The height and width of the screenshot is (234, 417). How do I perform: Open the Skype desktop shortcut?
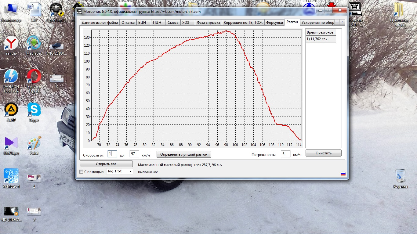click(34, 112)
